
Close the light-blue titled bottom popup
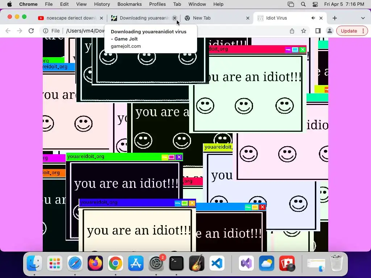point(262,207)
